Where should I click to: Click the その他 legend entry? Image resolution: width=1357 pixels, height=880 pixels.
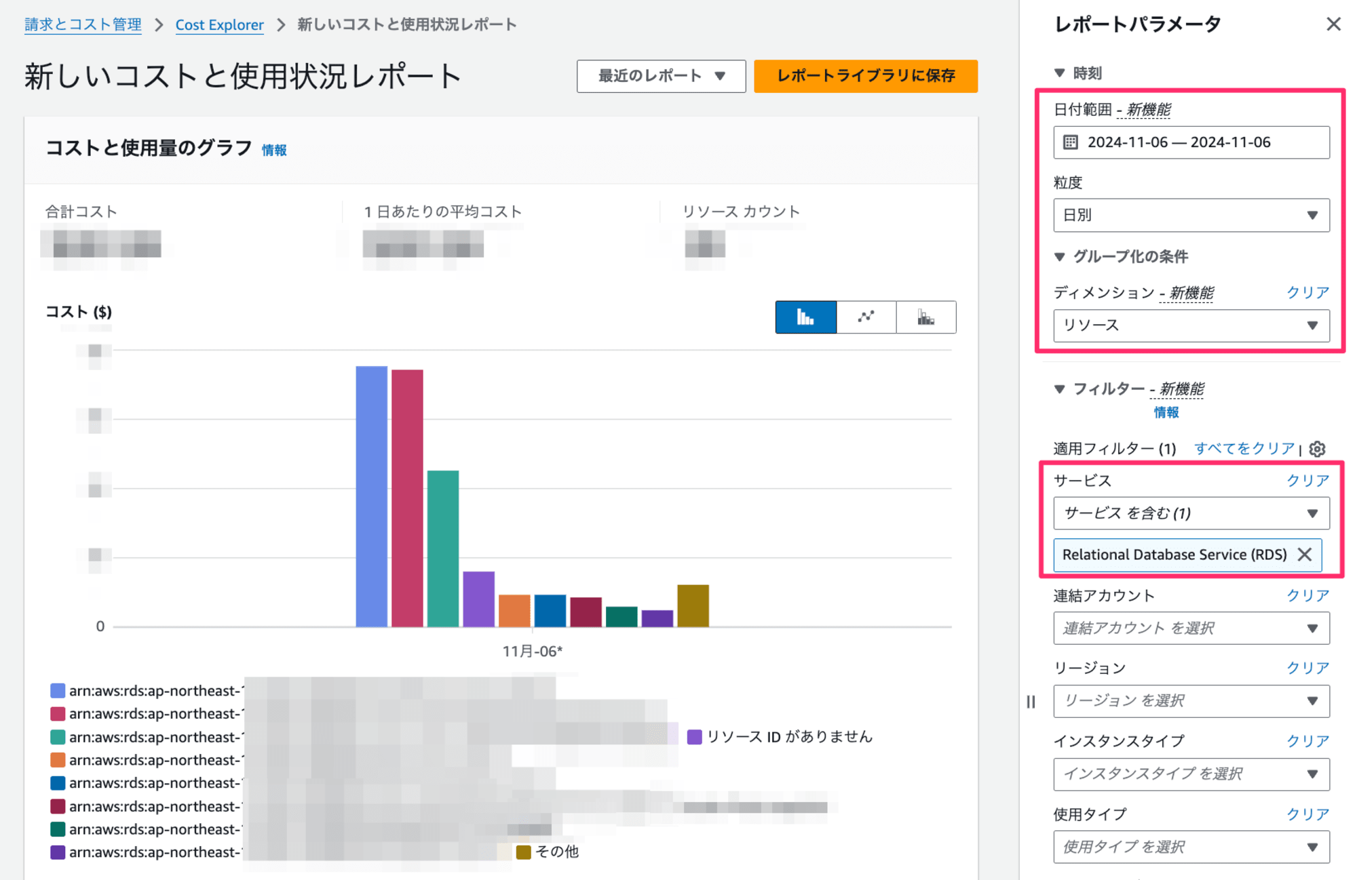548,852
